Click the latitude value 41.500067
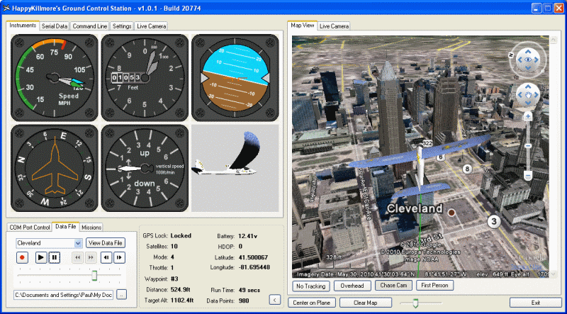 pyautogui.click(x=253, y=257)
